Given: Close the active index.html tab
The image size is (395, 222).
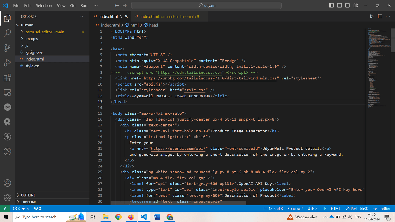Looking at the screenshot, I should (126, 16).
